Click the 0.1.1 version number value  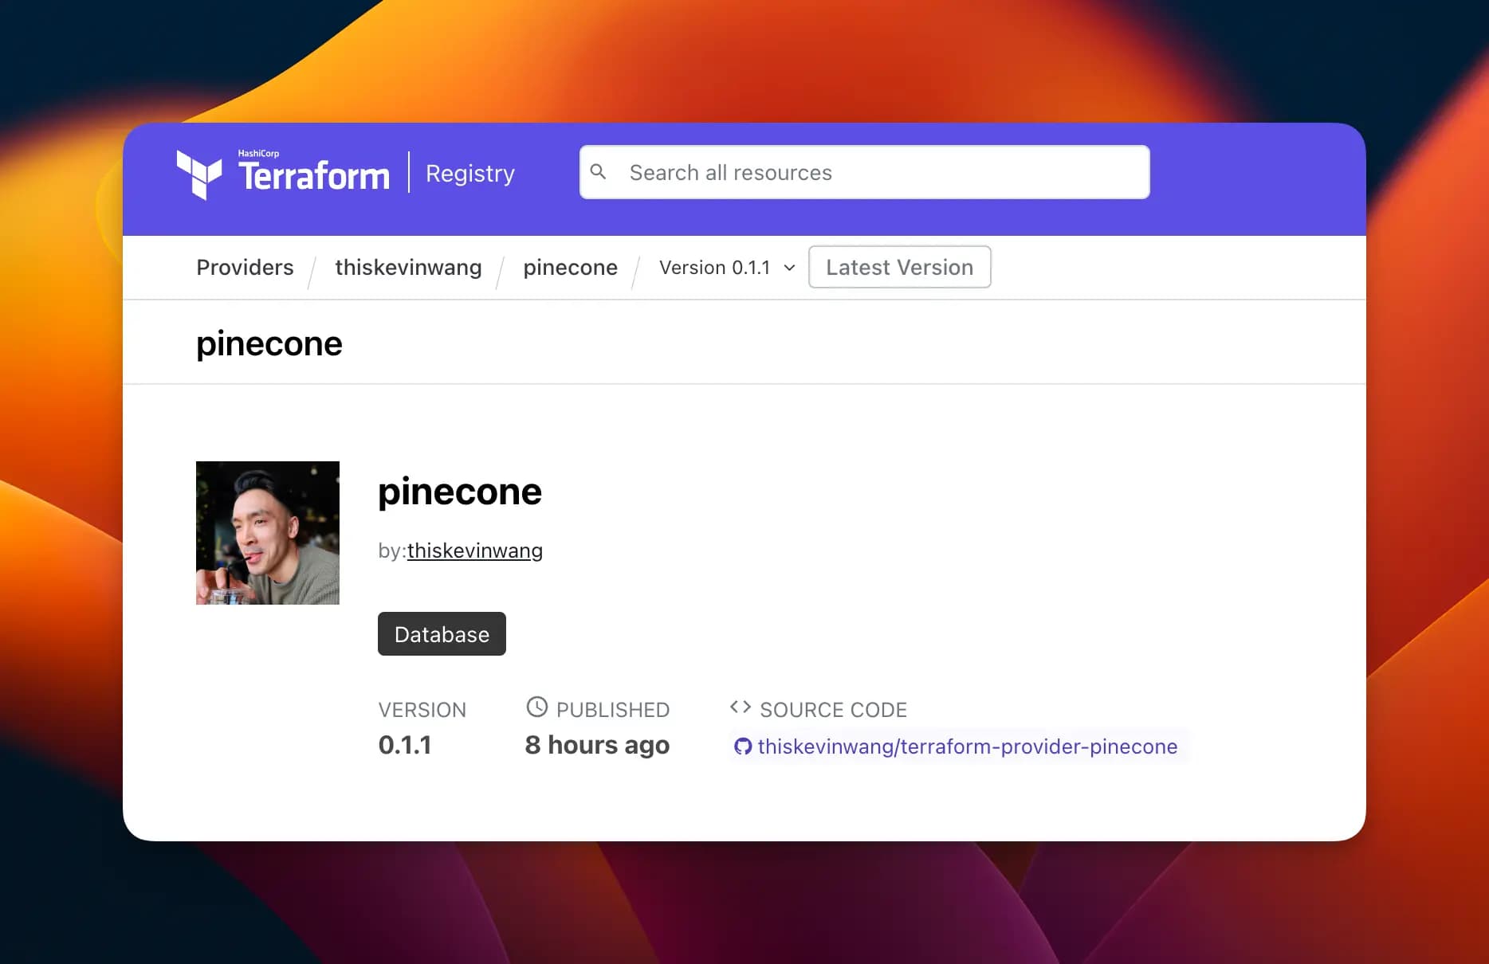405,745
